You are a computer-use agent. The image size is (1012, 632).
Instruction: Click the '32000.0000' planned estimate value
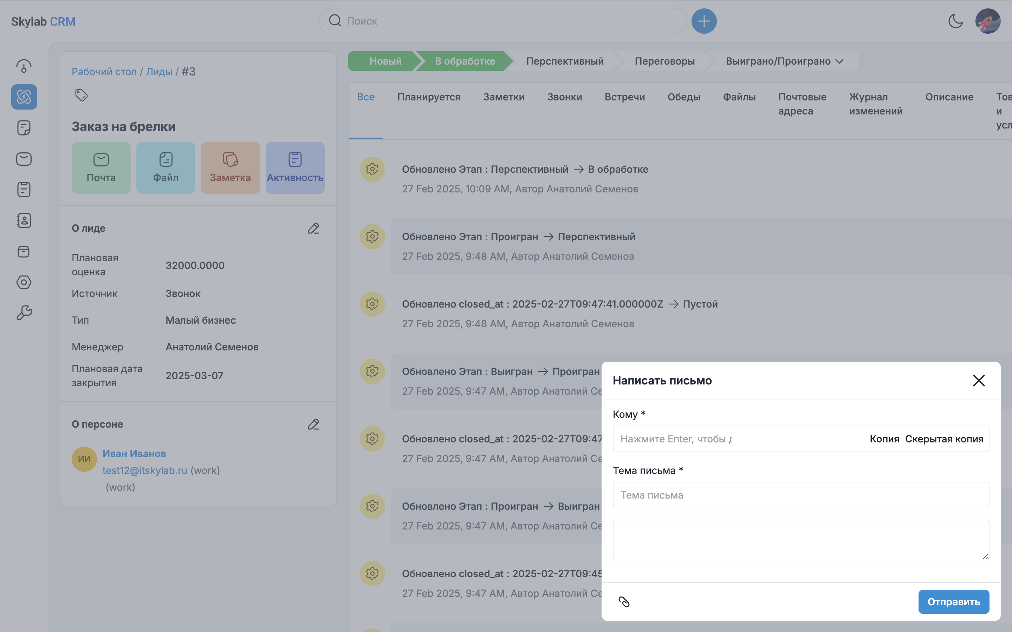195,265
